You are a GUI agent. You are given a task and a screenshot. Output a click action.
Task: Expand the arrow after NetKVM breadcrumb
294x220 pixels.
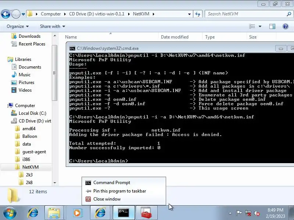154,14
